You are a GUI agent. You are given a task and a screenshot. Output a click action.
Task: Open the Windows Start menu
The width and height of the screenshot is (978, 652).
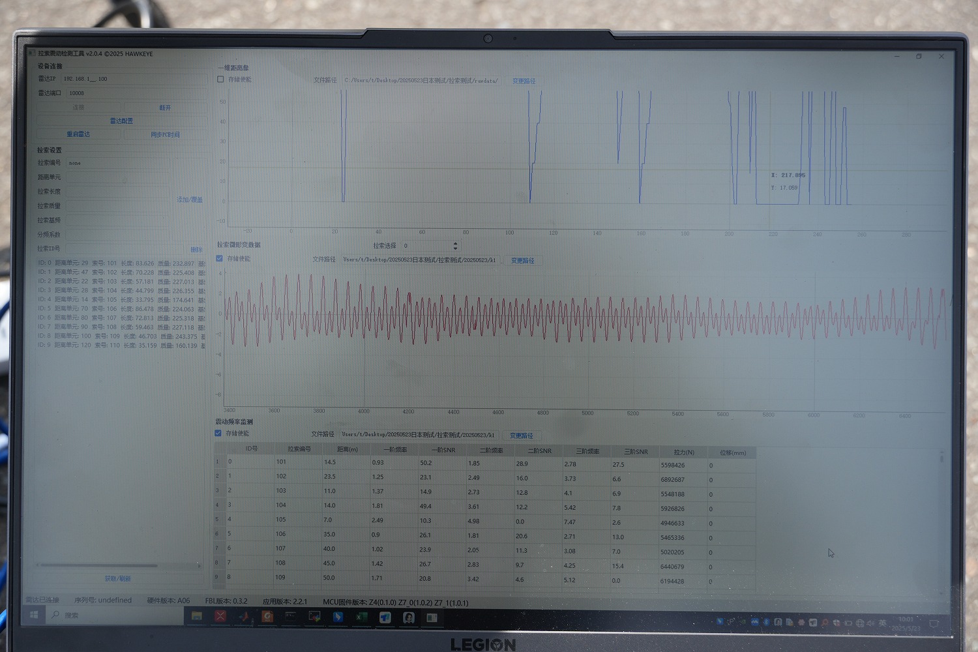click(34, 614)
